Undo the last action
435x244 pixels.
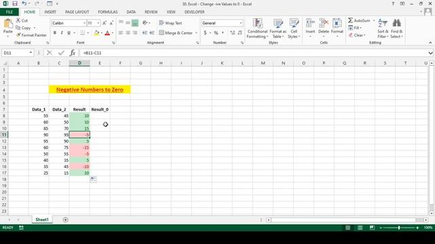pos(24,4)
